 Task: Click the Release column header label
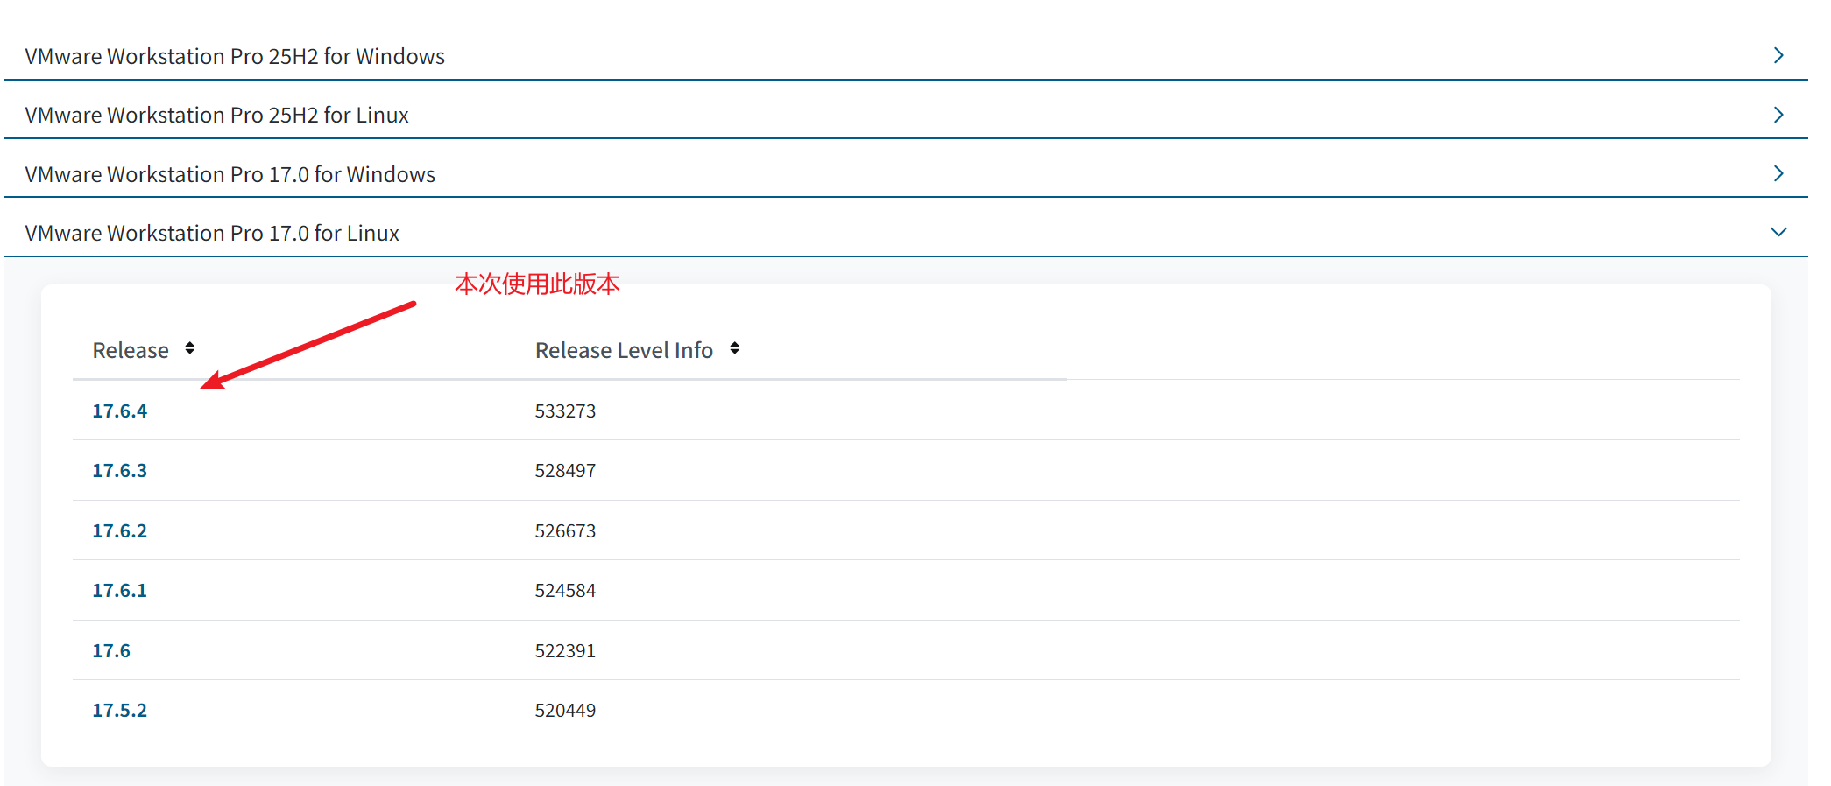(x=131, y=350)
